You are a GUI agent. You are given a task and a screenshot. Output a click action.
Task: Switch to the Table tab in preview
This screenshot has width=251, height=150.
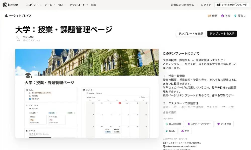click(99, 93)
